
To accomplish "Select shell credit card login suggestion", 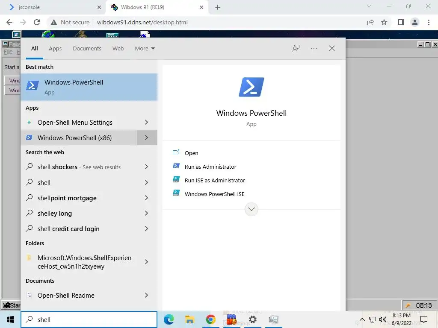I will click(x=79, y=229).
